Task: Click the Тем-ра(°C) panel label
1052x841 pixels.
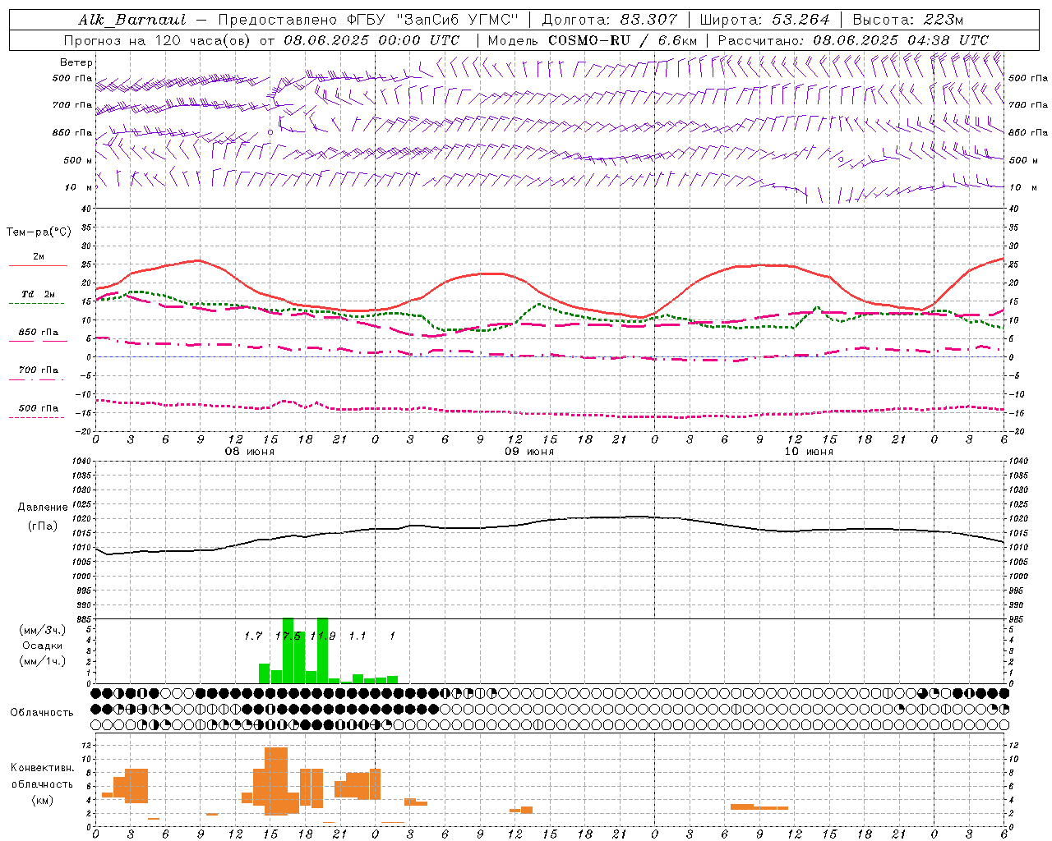Action: click(39, 232)
